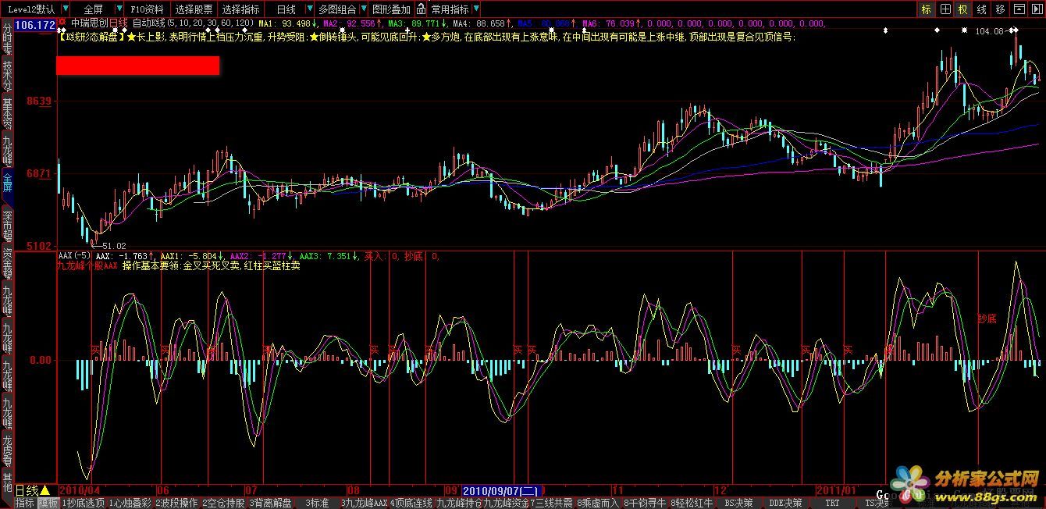1046x509 pixels.
Task: Click the solid red bar above the chart
Action: [x=137, y=66]
